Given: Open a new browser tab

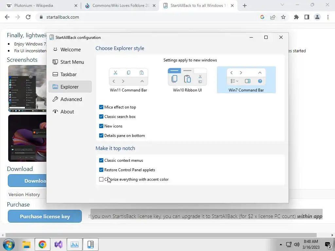Looking at the screenshot, I should pos(245,6).
